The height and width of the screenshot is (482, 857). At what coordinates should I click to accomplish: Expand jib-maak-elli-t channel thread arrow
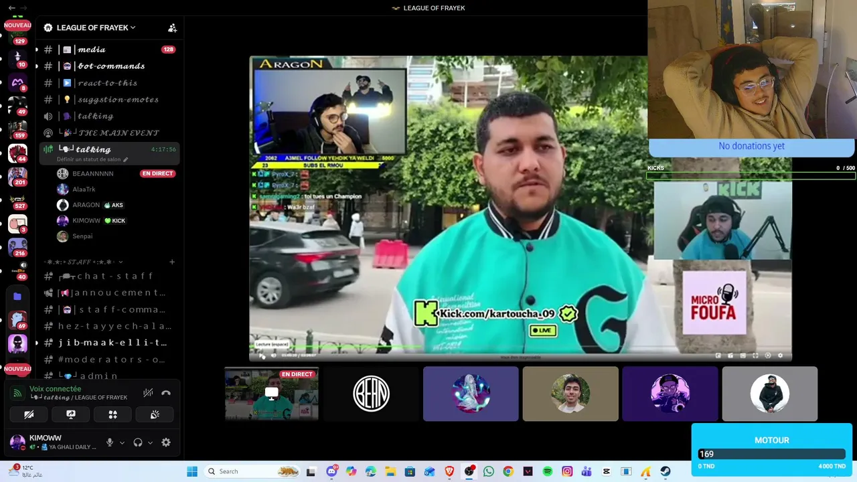(37, 343)
